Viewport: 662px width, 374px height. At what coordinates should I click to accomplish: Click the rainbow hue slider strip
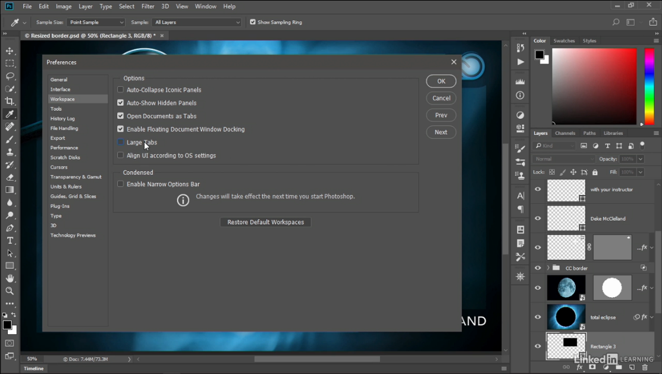coord(650,86)
